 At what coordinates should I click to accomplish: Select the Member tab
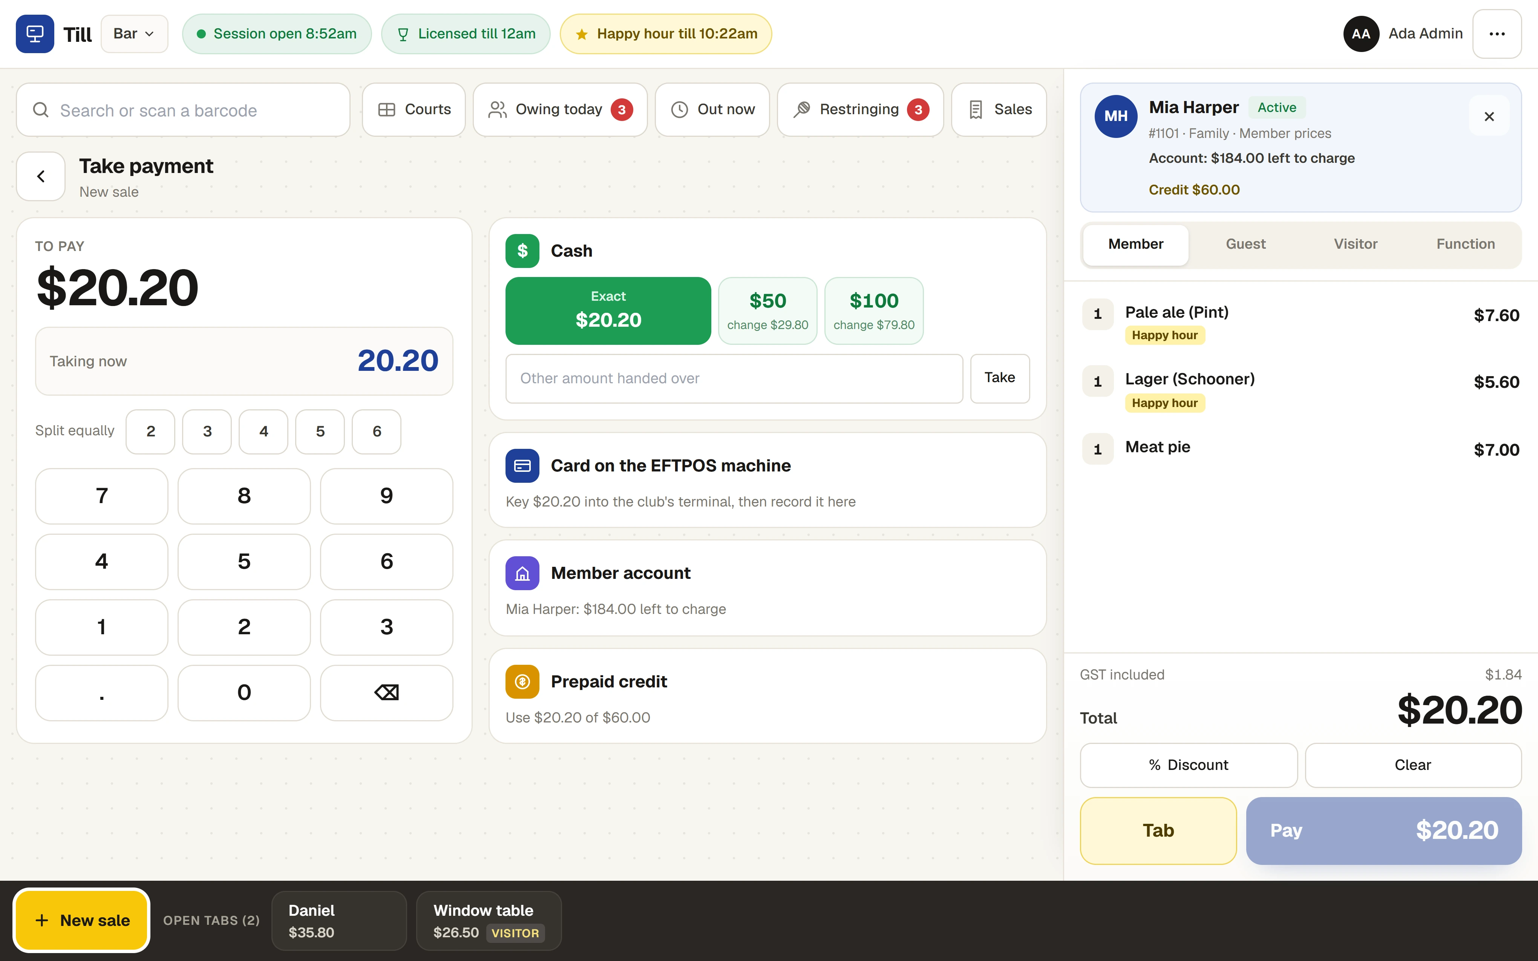point(1136,244)
